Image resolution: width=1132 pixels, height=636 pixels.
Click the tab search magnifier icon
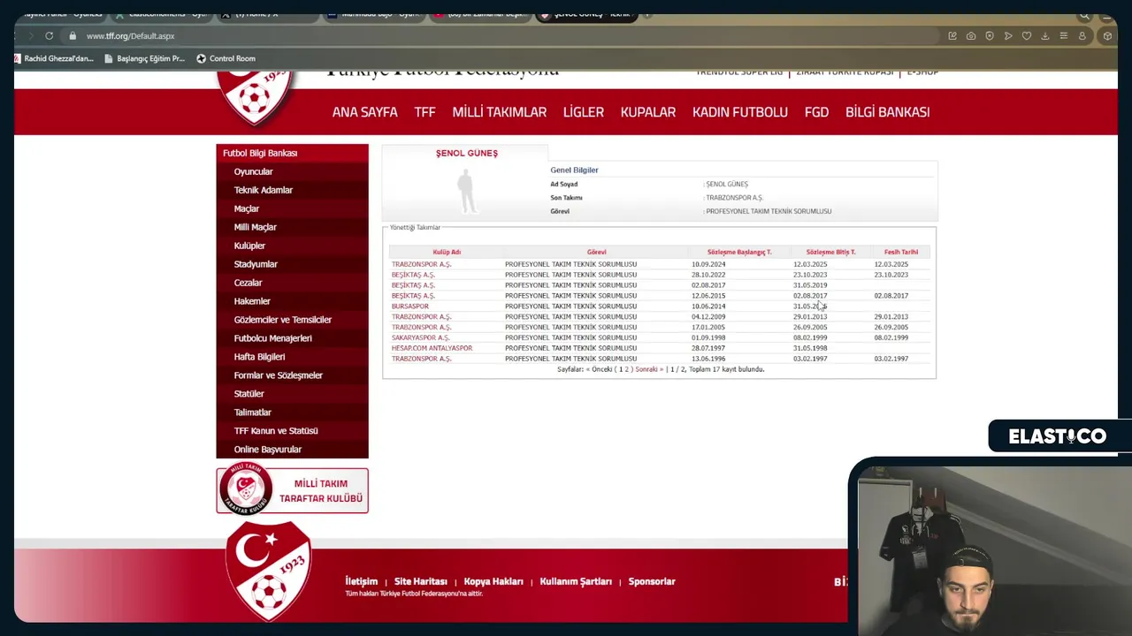pos(1084,15)
